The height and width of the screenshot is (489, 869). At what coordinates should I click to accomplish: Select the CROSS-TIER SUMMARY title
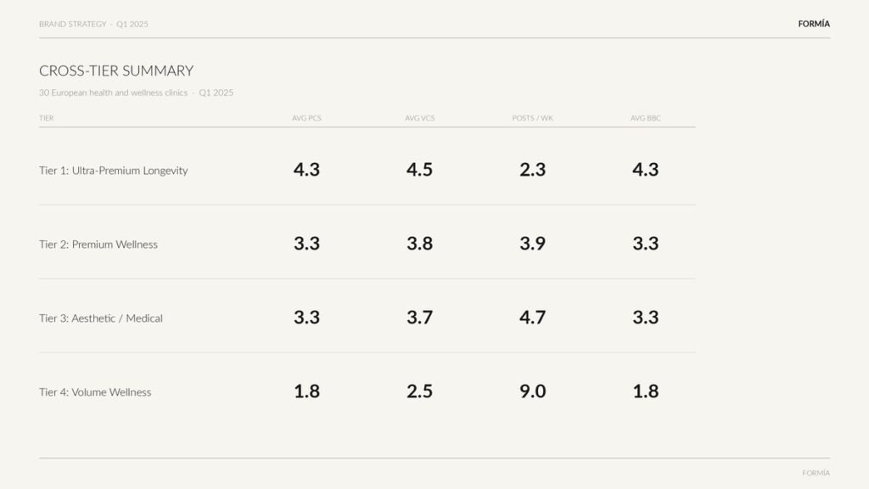[x=116, y=71]
